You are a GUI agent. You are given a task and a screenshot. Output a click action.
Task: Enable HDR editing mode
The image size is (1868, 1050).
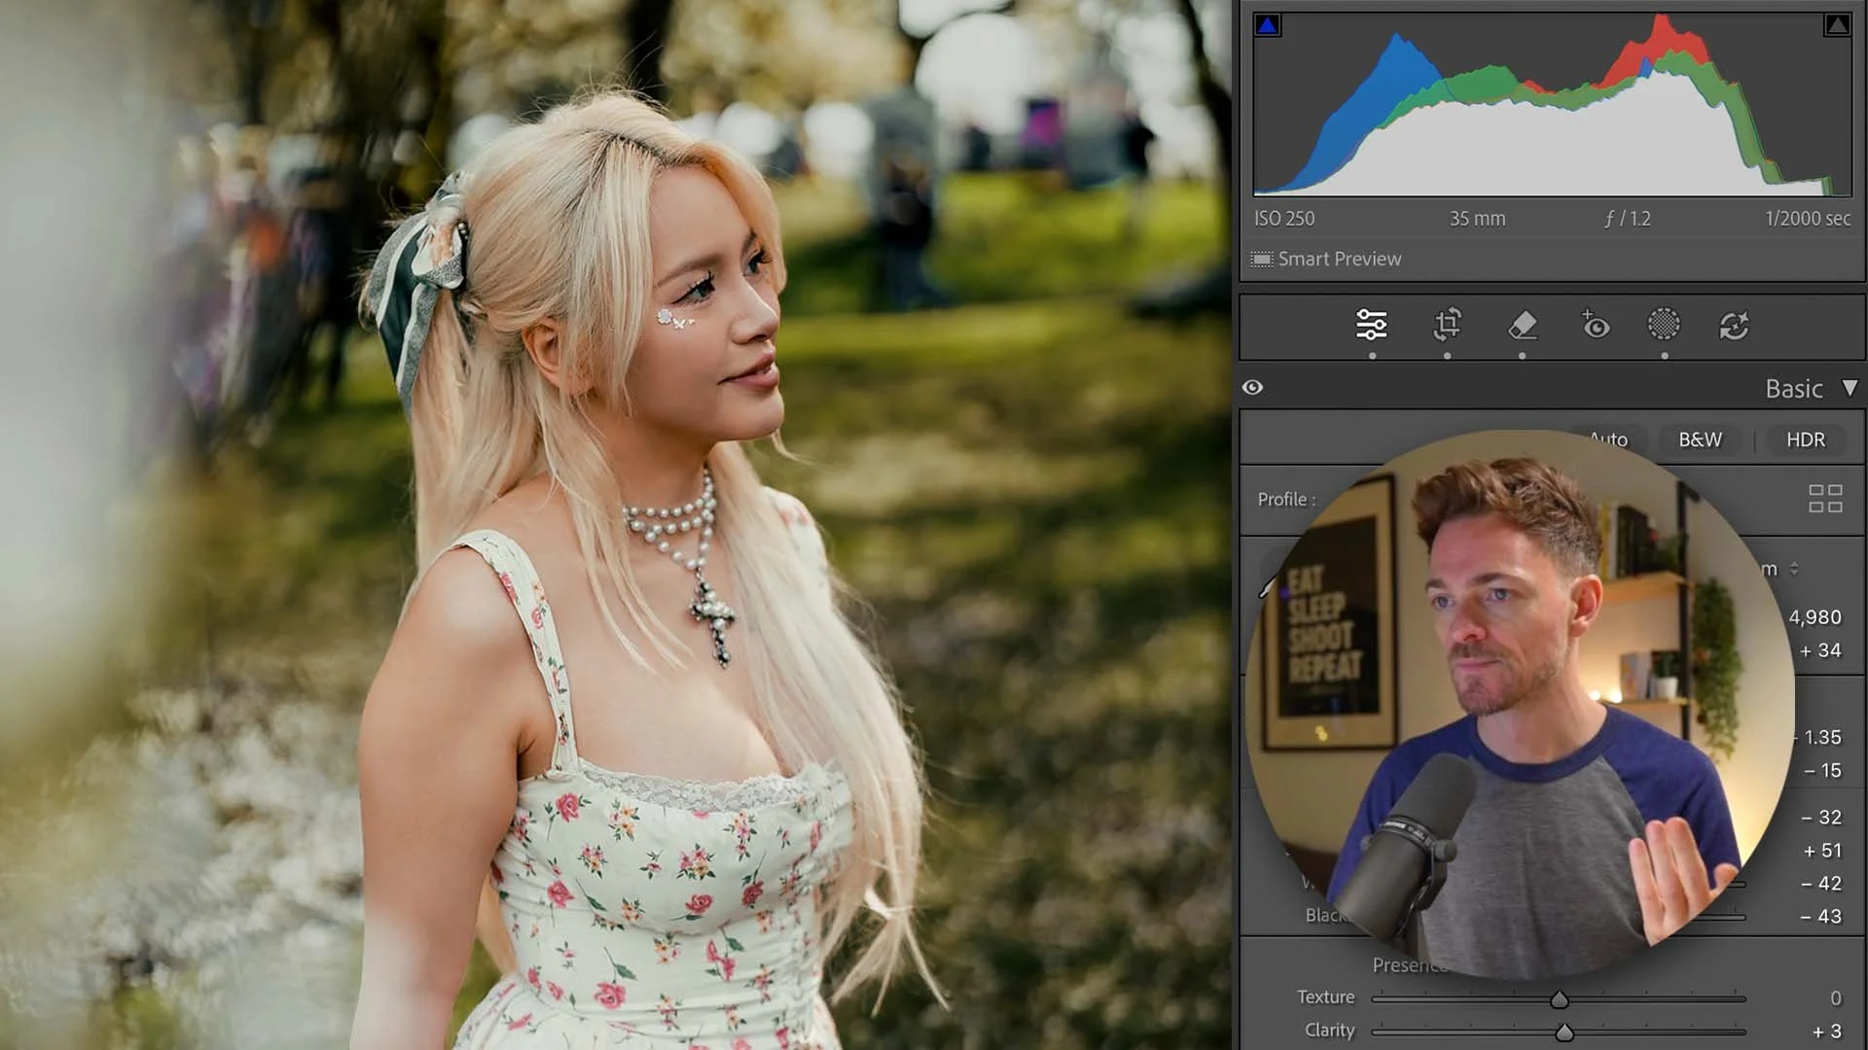coord(1805,439)
